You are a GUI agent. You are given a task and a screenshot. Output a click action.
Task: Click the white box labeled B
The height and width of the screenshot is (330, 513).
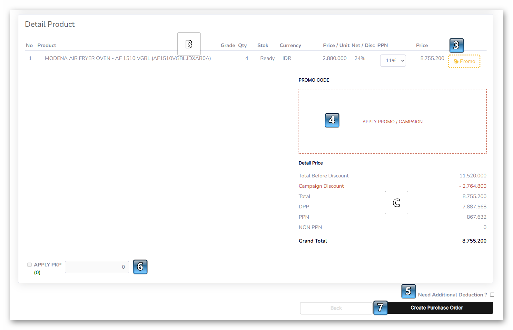(189, 44)
